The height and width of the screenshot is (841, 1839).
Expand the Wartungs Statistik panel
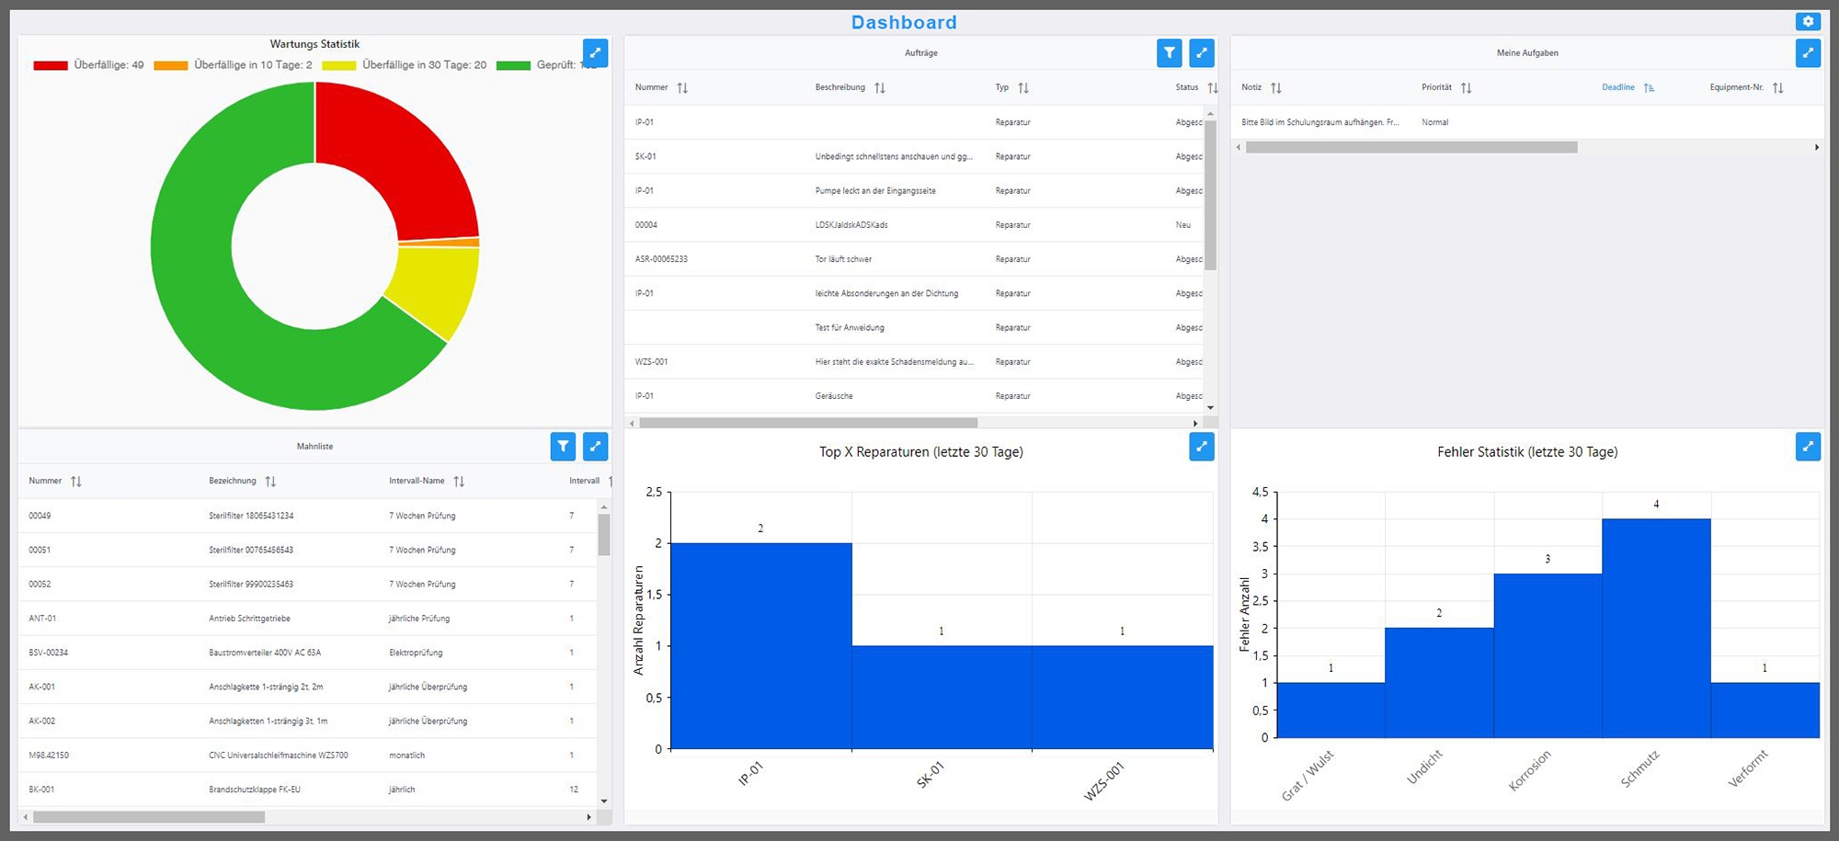pos(596,52)
